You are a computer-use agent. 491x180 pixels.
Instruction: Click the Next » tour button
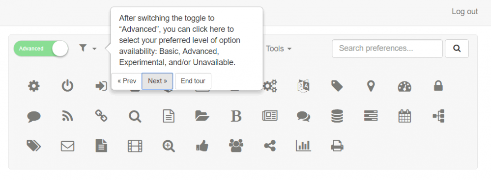[x=157, y=81]
